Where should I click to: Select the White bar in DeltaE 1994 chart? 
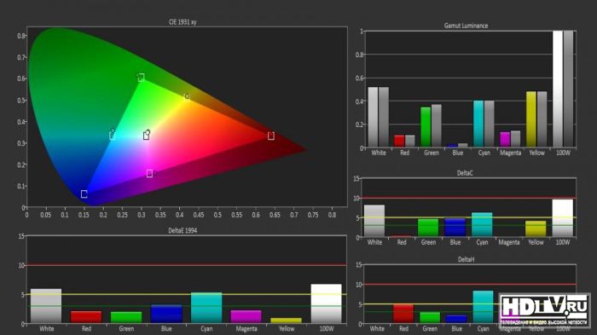(46, 306)
